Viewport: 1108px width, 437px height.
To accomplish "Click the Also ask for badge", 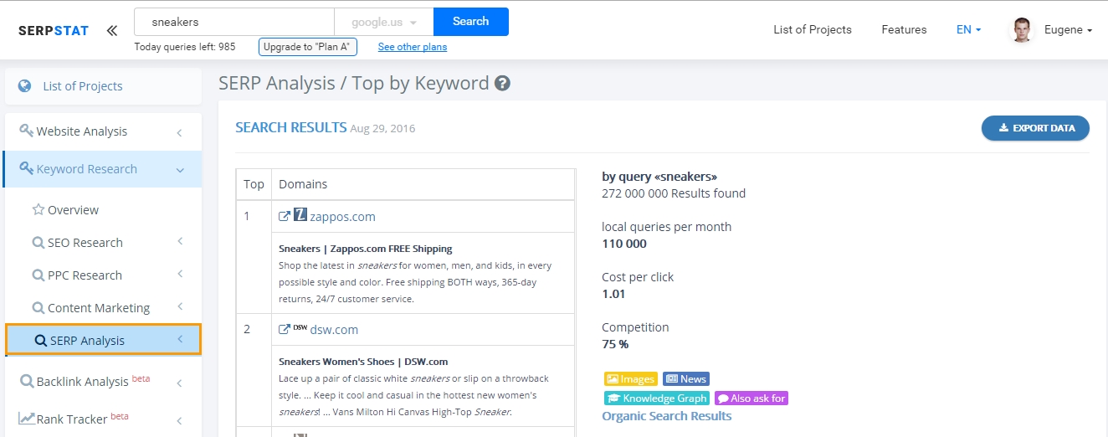I will pos(751,398).
